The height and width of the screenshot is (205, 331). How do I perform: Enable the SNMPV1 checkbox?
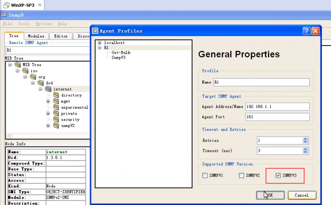205,175
